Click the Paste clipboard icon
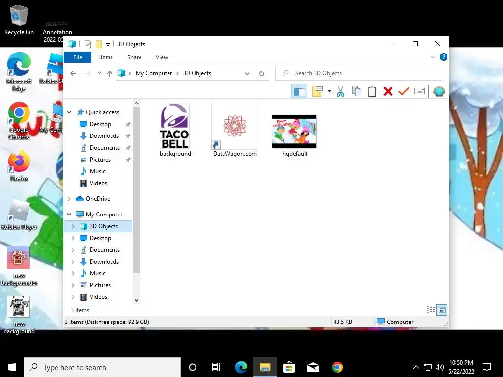 [x=372, y=91]
